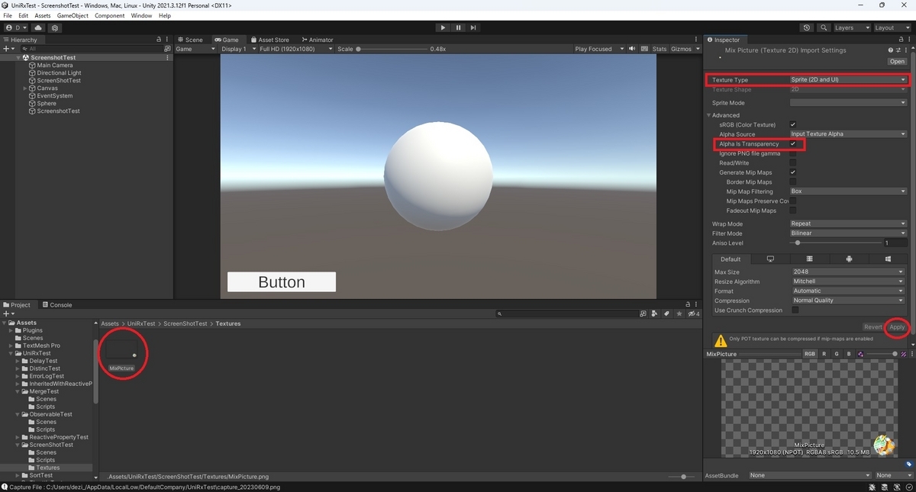Open the Compression quality dropdown
Image resolution: width=916 pixels, height=492 pixels.
847,300
